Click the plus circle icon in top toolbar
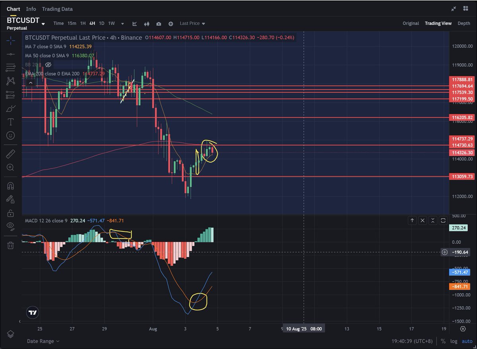 (171, 23)
